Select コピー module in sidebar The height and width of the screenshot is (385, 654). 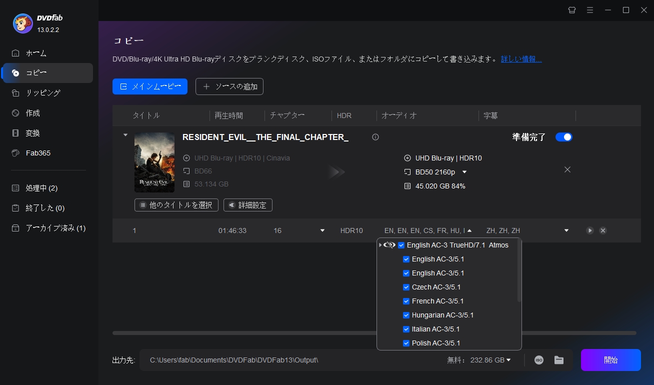click(x=47, y=73)
